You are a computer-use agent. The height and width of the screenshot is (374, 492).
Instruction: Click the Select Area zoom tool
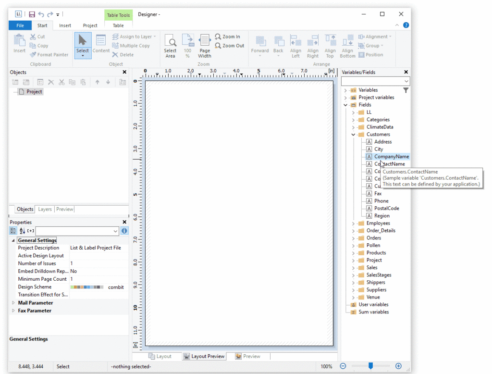pyautogui.click(x=171, y=46)
